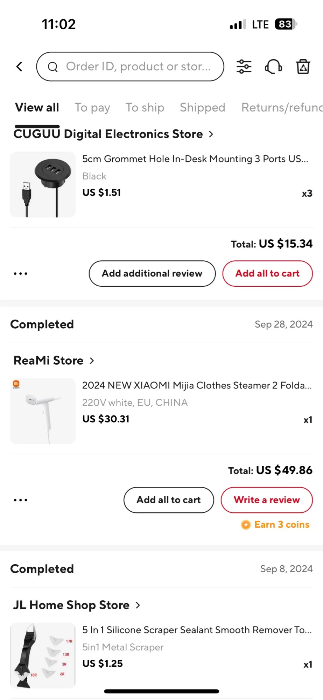
Task: Open the Returns/refunds tab
Action: coord(282,107)
